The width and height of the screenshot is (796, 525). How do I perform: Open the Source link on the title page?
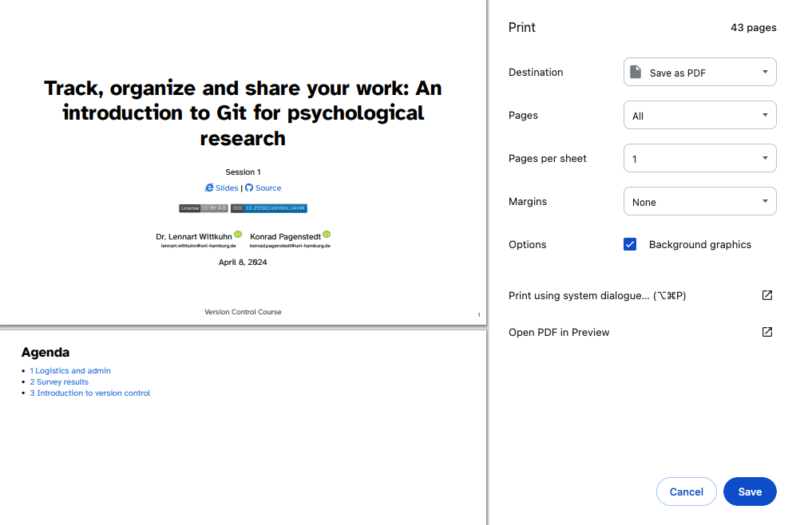click(269, 187)
